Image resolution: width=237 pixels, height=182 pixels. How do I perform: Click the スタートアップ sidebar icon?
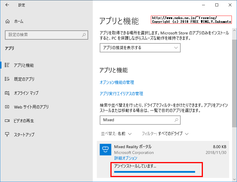(7, 134)
